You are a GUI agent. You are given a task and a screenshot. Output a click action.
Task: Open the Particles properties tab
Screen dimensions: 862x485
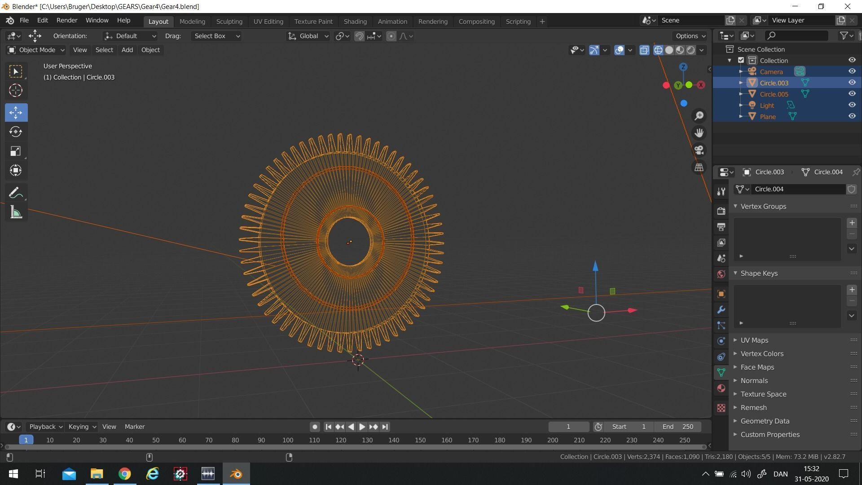click(x=721, y=326)
